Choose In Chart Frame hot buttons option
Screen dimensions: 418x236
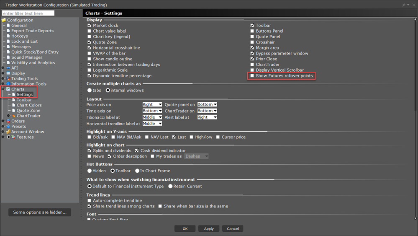click(137, 171)
